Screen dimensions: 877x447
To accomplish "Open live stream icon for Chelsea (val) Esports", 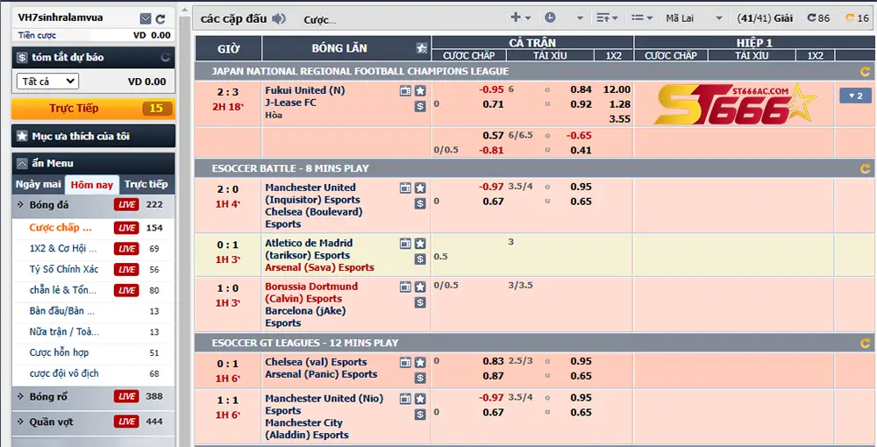I will click(405, 363).
